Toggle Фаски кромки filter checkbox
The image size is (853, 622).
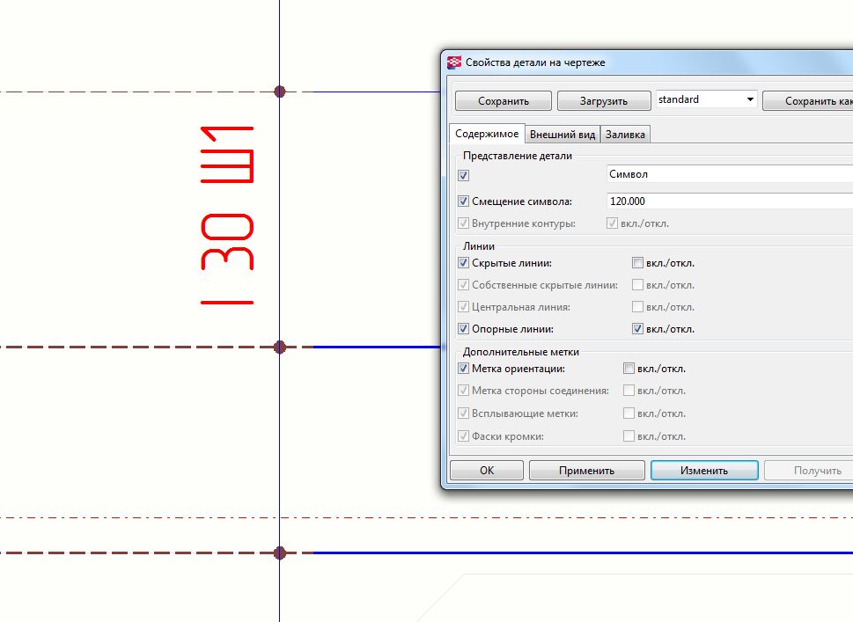point(464,436)
